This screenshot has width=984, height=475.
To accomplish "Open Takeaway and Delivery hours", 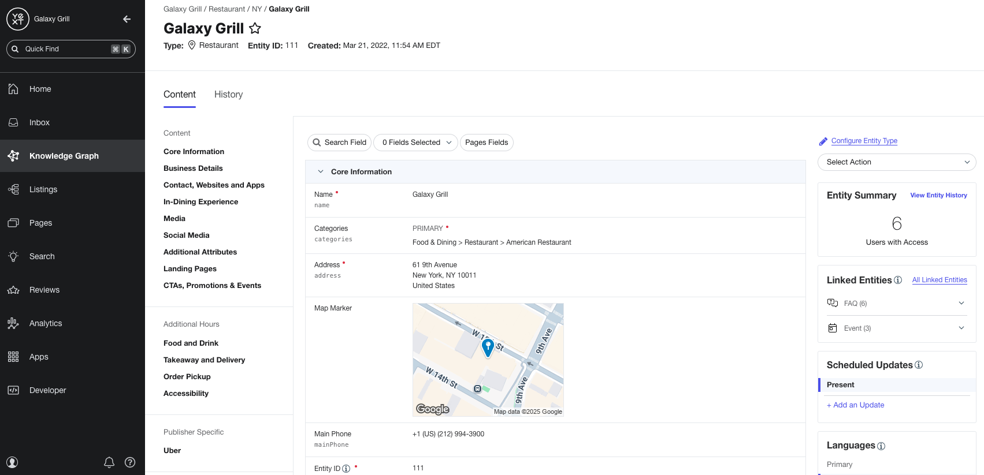I will pyautogui.click(x=204, y=360).
